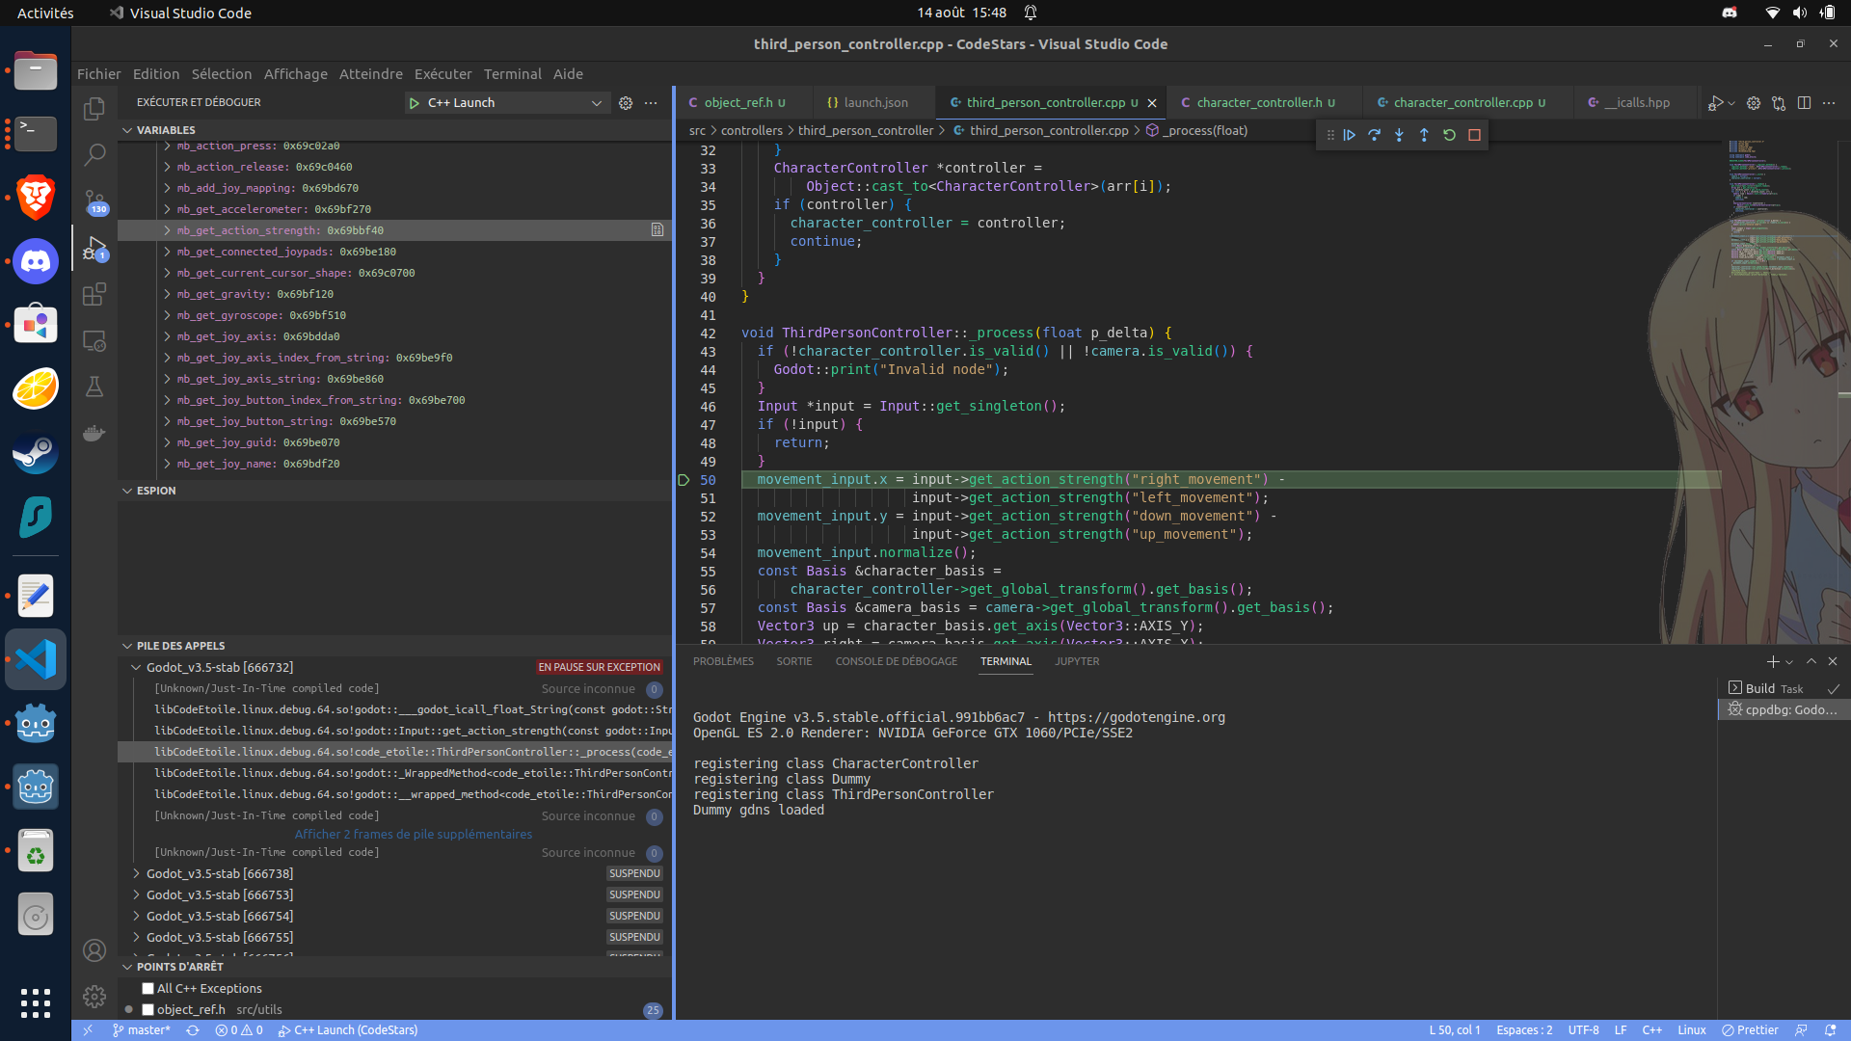Screen dimensions: 1851x1041
Task: Click the Step Into icon in debug toolbar
Action: tap(1399, 135)
